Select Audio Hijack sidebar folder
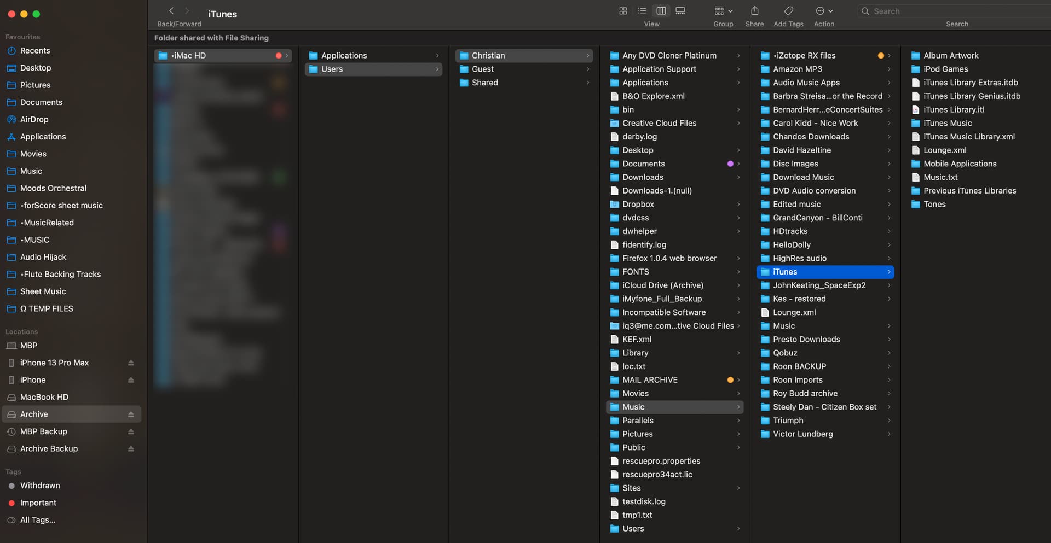 (x=43, y=257)
